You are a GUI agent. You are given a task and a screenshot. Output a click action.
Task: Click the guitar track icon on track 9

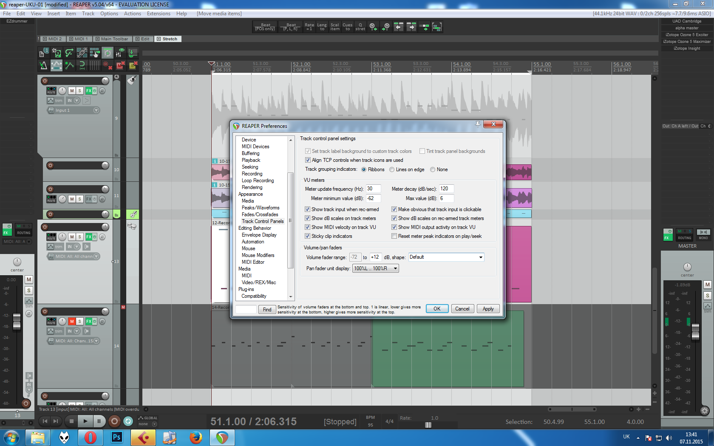132,80
